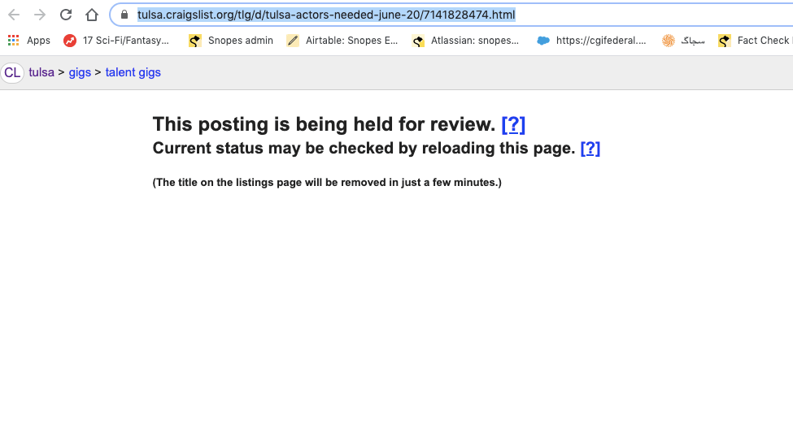
Task: Open the cgifederal bookmark
Action: (x=591, y=41)
